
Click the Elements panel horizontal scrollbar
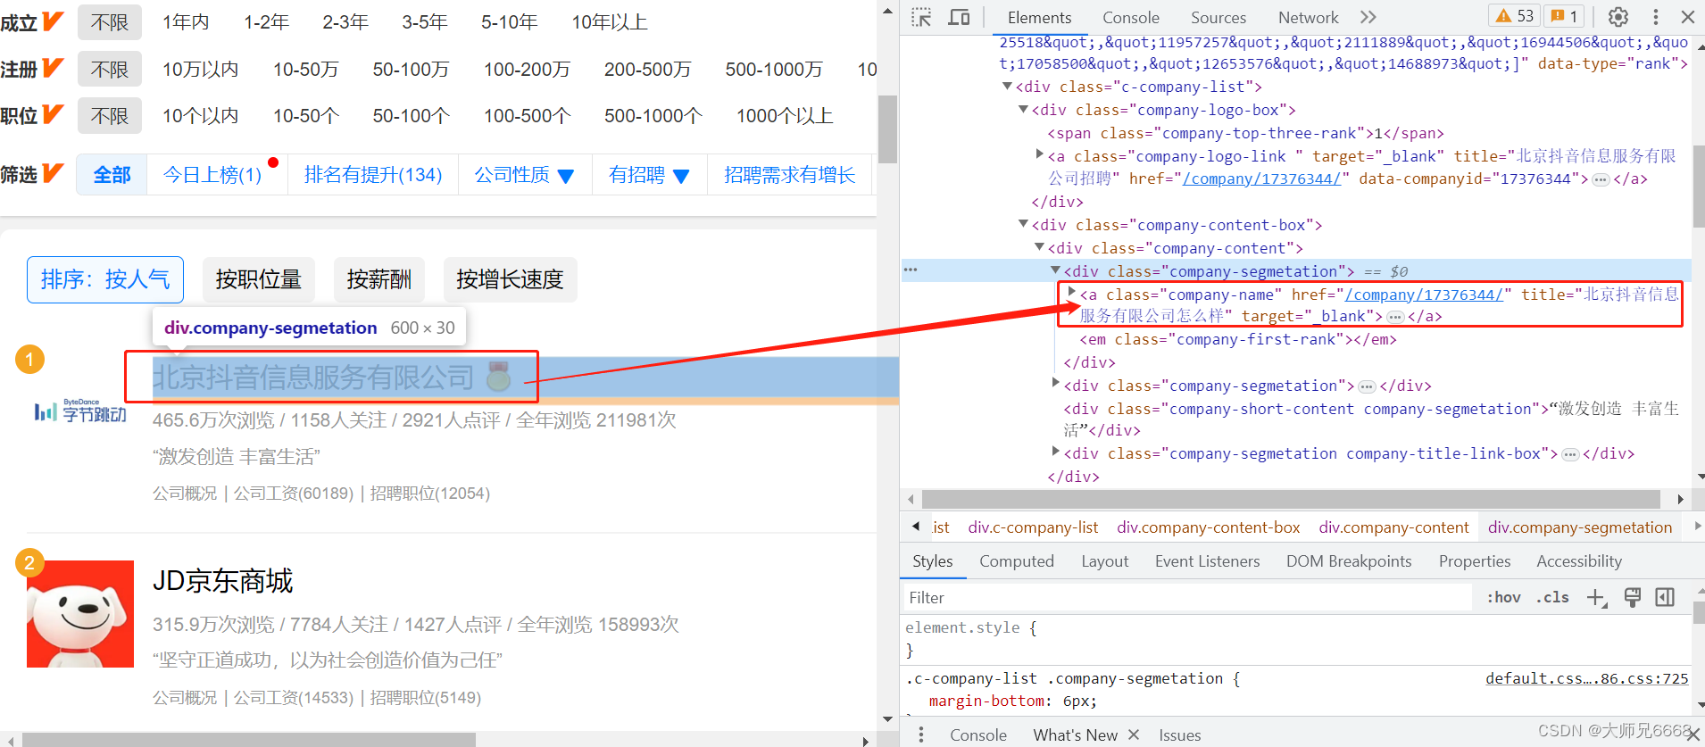[1291, 499]
